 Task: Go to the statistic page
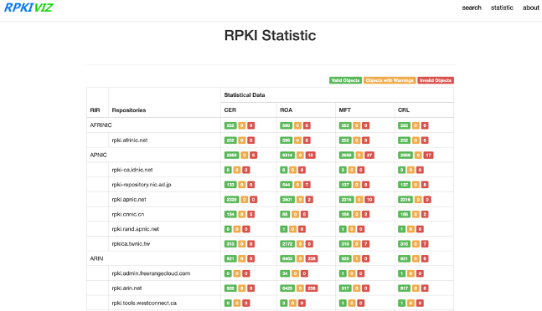tap(502, 8)
